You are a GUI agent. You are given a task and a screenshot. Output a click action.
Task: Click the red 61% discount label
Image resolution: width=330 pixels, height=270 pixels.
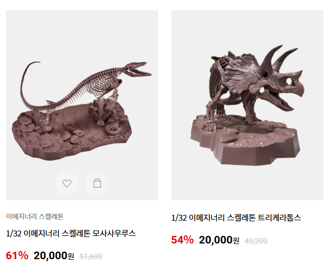tap(17, 256)
